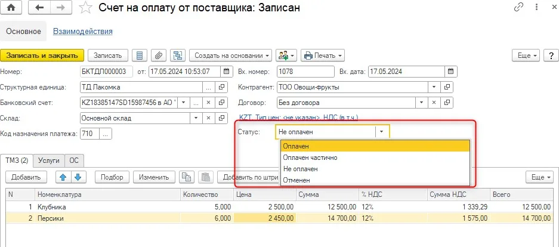559x247 pixels.
Task: Click the Номер field БКТДЛ000003
Action: 107,71
